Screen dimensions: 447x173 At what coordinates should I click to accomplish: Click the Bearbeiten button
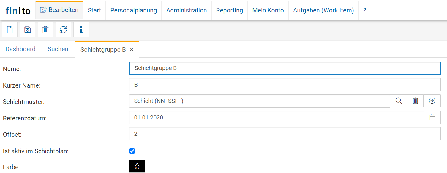click(59, 10)
